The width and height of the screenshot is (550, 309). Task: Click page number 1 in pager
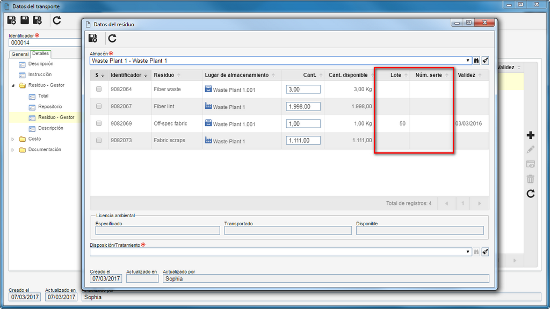(x=463, y=203)
